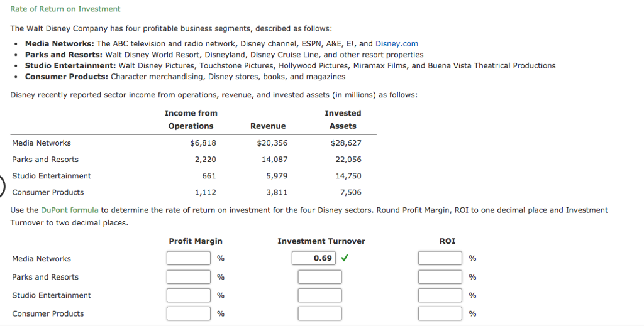Viewport: 644px width, 326px height.
Task: Click the Studio Entertainment ROI input
Action: pyautogui.click(x=440, y=295)
